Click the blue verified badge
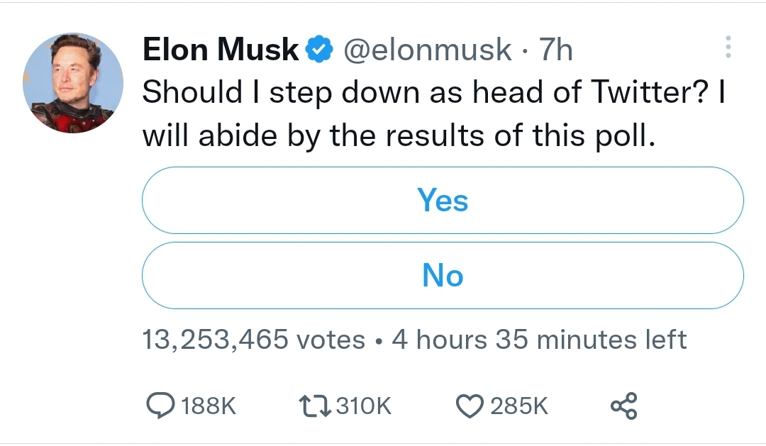766x446 pixels. 320,50
